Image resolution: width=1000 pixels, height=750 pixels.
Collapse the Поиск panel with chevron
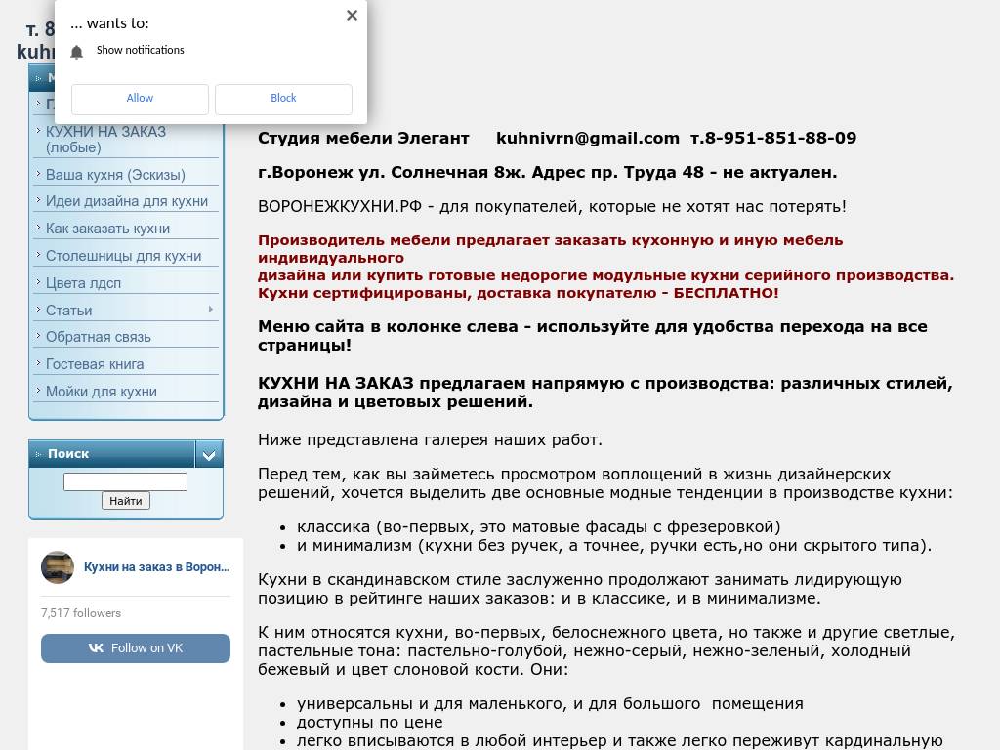pos(209,454)
